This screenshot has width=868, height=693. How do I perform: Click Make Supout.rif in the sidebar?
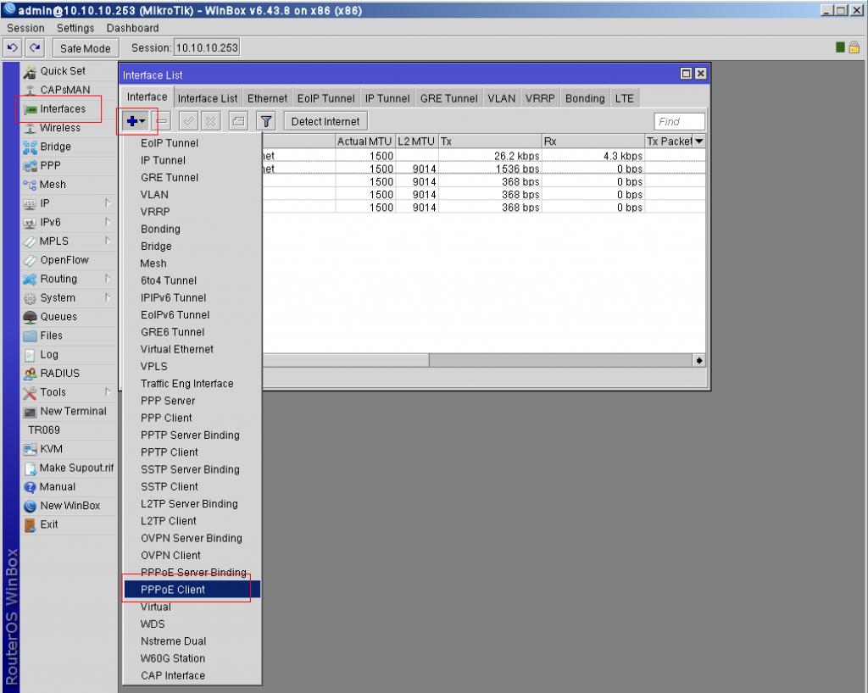click(x=76, y=468)
